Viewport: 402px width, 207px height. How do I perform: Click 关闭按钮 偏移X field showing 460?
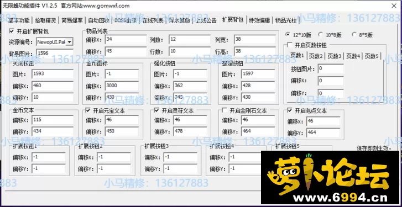point(53,86)
